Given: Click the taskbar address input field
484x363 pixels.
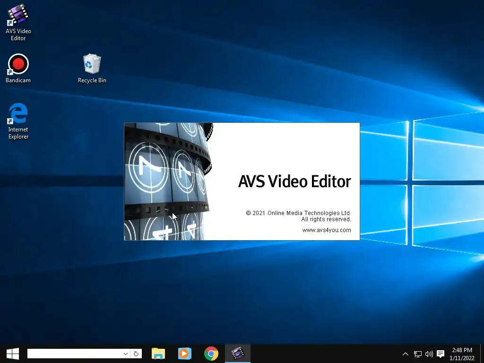Looking at the screenshot, I should click(x=75, y=354).
